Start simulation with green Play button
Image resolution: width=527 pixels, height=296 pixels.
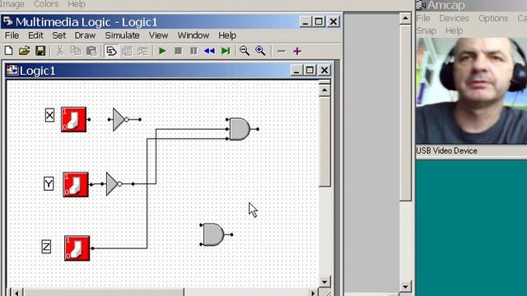pos(162,51)
